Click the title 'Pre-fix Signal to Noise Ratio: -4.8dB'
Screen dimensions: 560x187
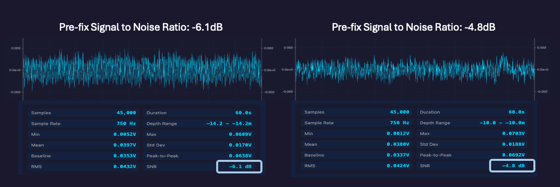click(x=413, y=28)
